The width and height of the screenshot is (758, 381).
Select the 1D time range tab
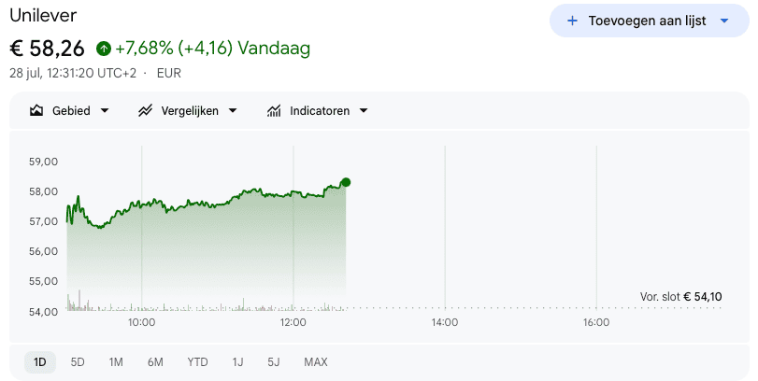click(40, 361)
